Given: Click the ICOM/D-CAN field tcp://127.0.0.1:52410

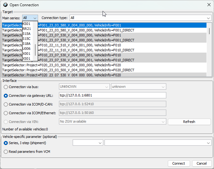Looking at the screenshot, I should click(x=112, y=104).
